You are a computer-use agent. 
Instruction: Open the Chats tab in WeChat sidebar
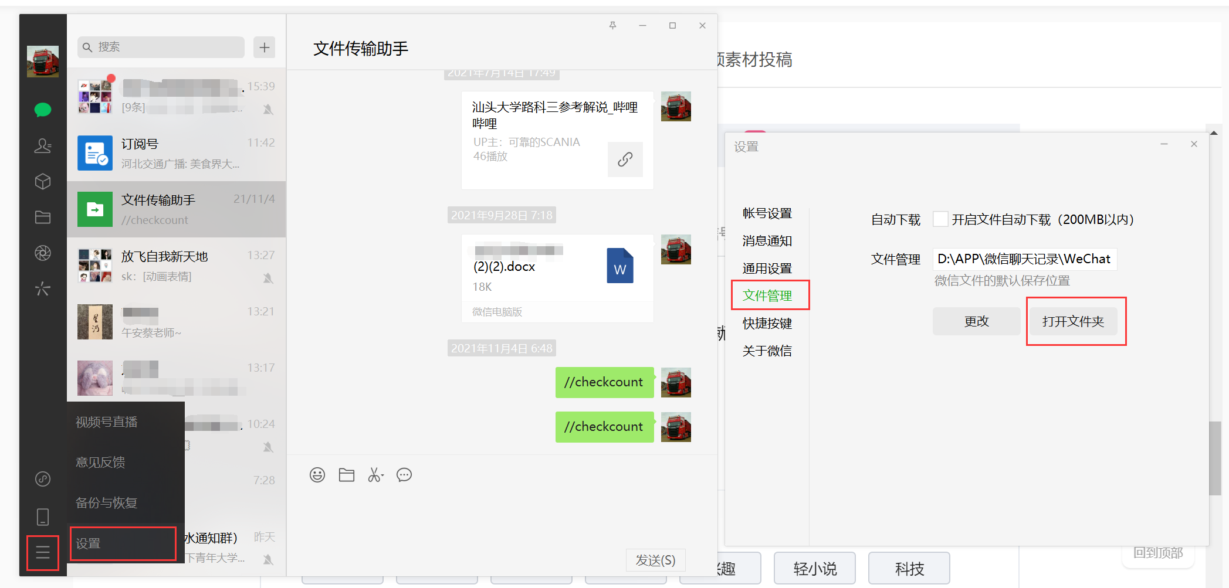click(x=43, y=110)
